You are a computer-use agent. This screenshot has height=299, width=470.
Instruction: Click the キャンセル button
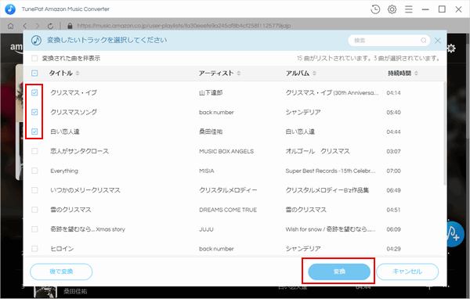pos(407,272)
